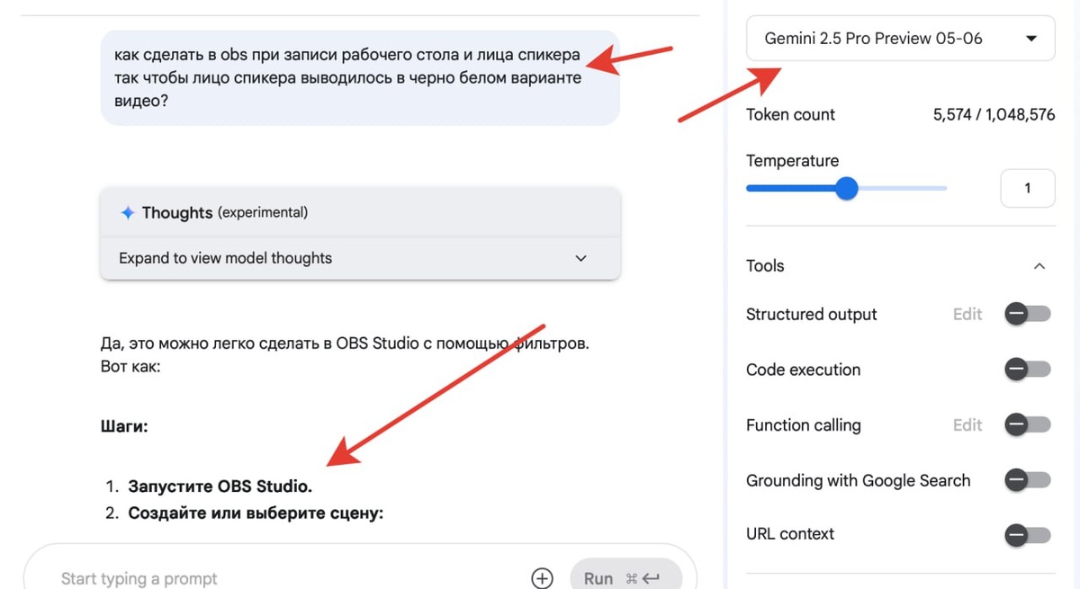
Task: Enable Grounding with Google Search
Action: (x=1028, y=481)
